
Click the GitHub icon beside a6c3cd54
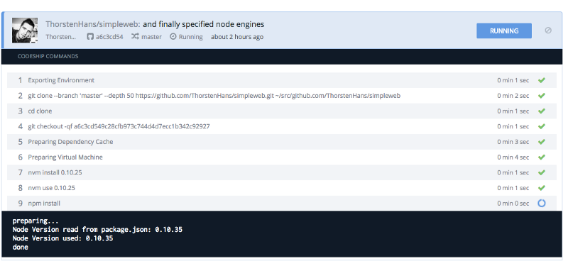pos(90,37)
